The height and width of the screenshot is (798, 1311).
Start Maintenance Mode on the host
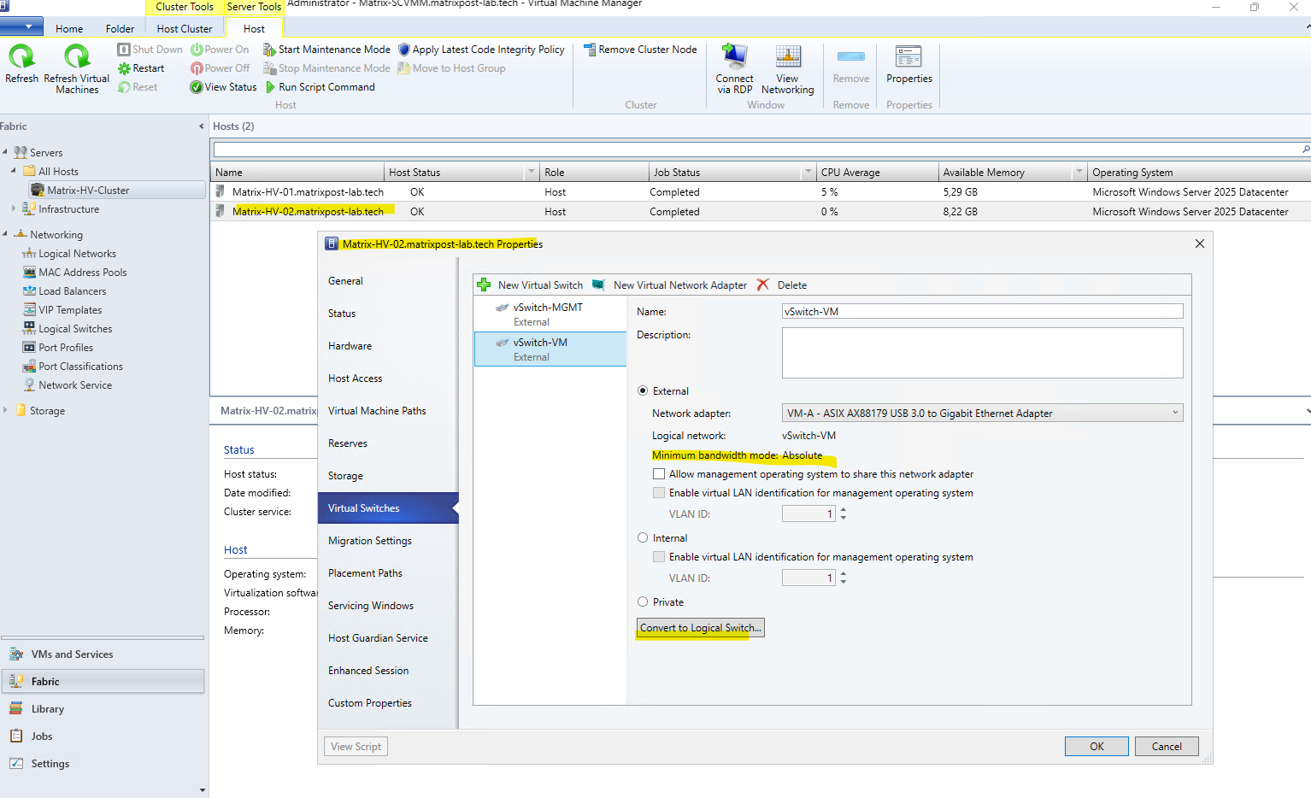pyautogui.click(x=326, y=50)
